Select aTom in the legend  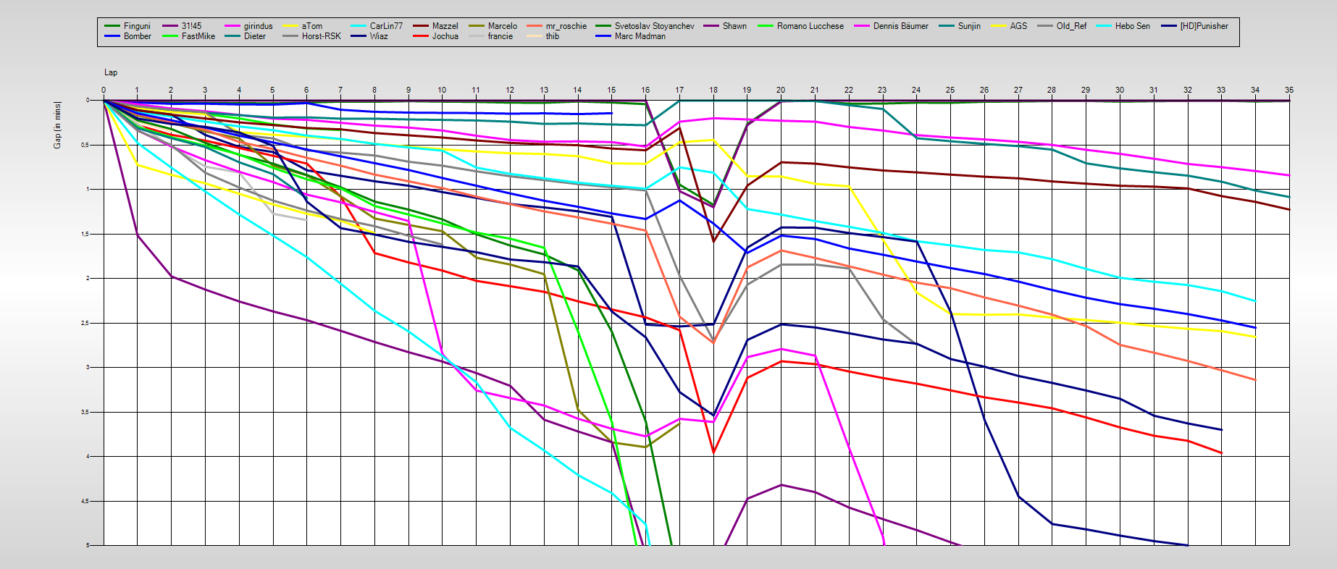pos(311,26)
